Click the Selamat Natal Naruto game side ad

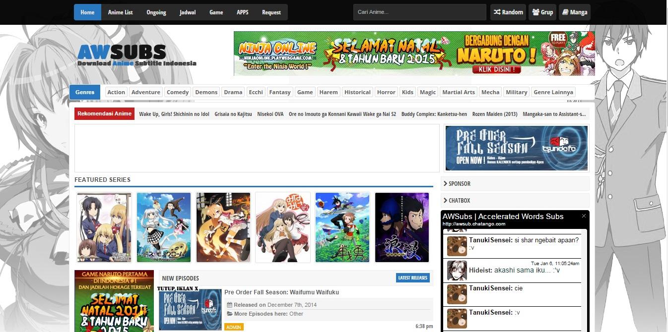coord(114,301)
